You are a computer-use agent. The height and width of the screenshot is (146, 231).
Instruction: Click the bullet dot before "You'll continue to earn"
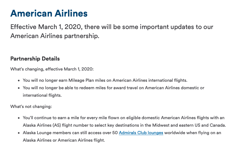19,118
